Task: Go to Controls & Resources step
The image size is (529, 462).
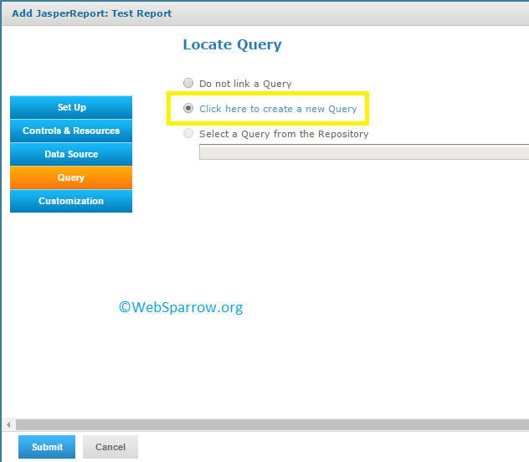Action: (x=71, y=131)
